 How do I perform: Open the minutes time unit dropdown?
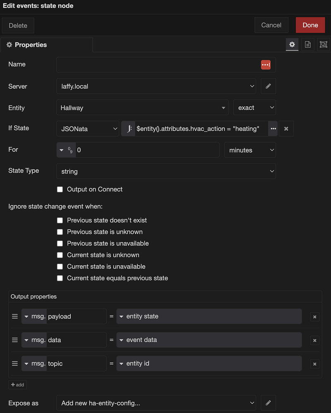(250, 150)
